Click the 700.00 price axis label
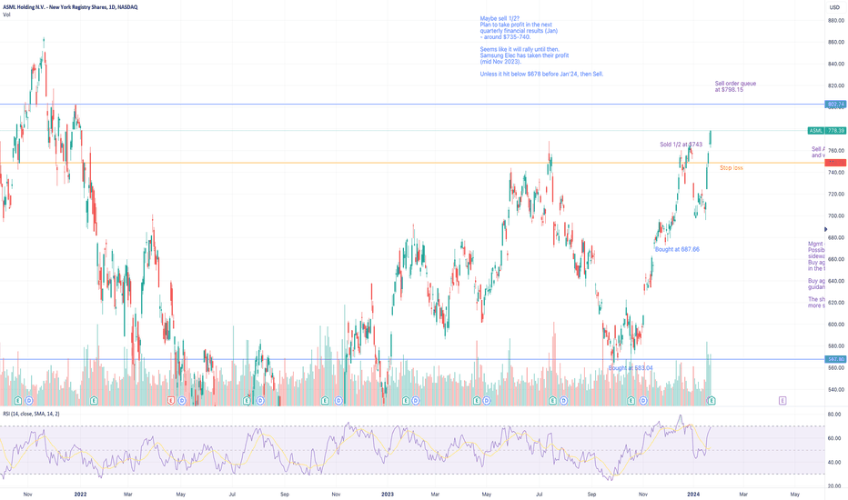This screenshot has width=848, height=500. click(835, 215)
